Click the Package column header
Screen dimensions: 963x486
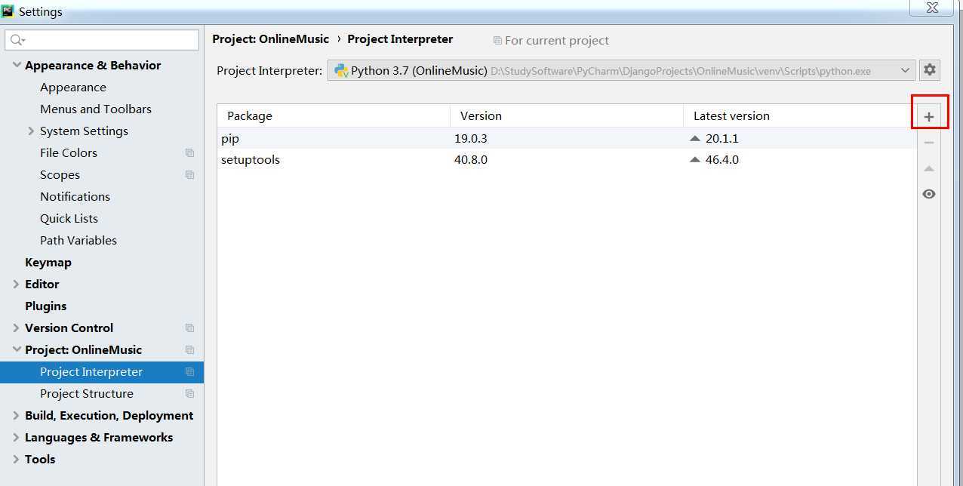pos(334,115)
